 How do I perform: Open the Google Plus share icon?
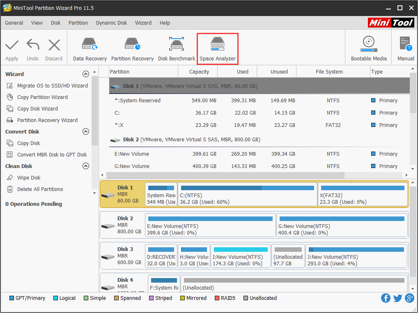click(x=409, y=298)
